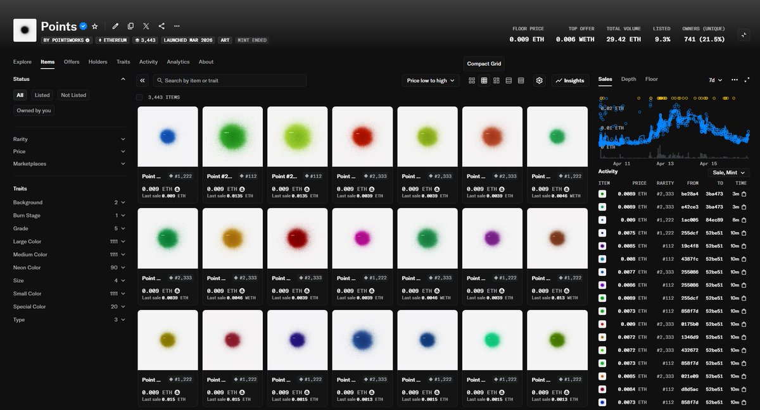Click item thumbnail in d8d5ac activity row
760x410 pixels.
[602, 389]
